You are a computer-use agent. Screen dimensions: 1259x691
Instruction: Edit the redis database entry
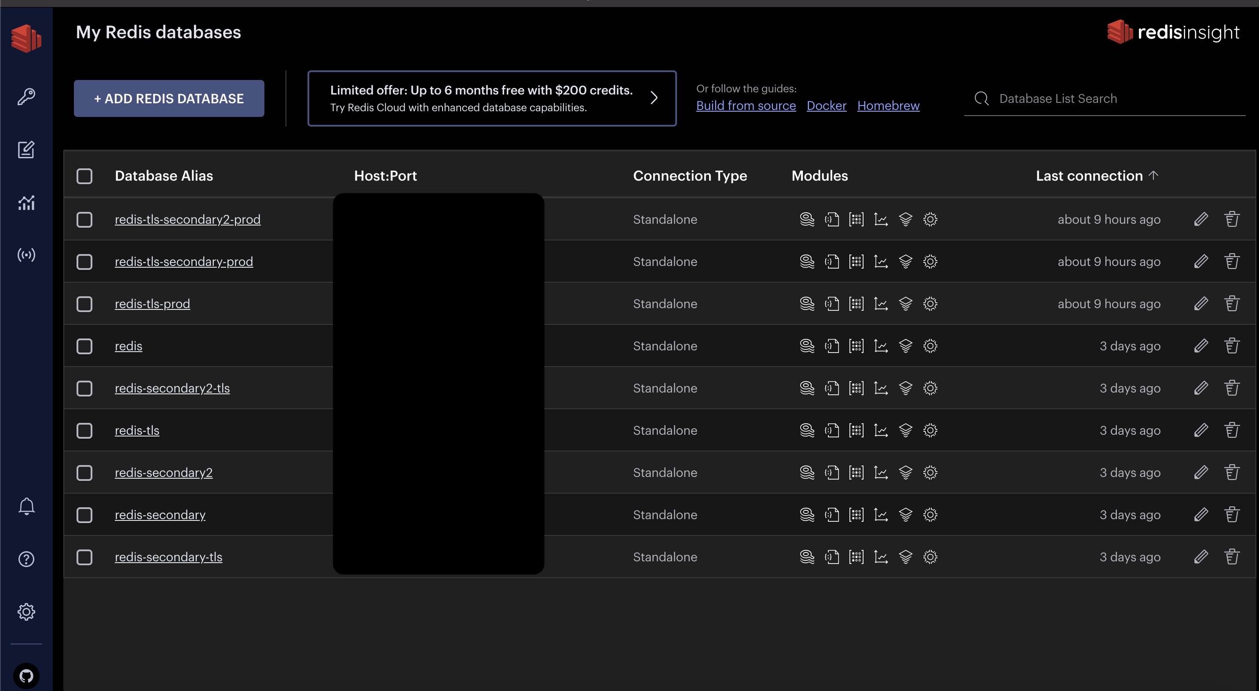click(1201, 346)
